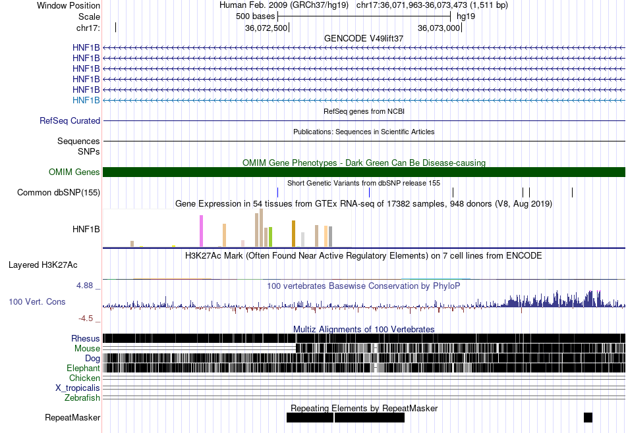The image size is (626, 433).
Task: Open Publications: Sequences in Scientific Articles title
Action: coord(364,132)
